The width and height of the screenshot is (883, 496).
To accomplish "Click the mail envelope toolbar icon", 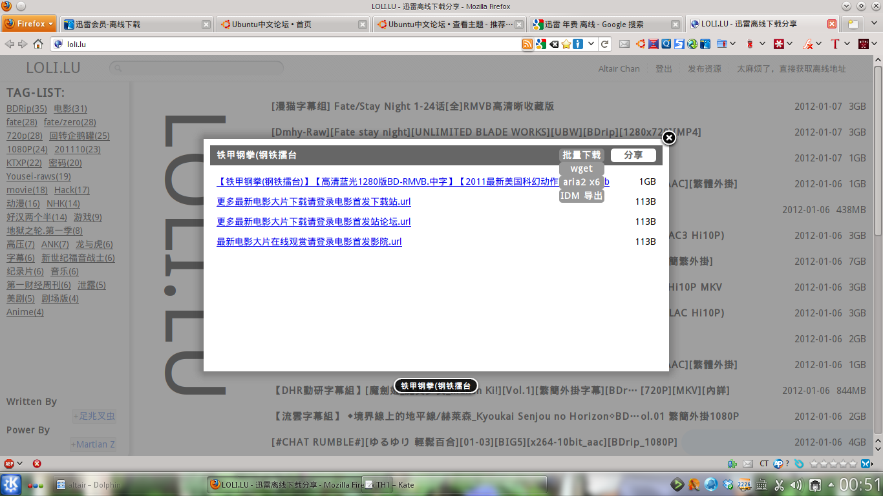I will click(x=624, y=44).
